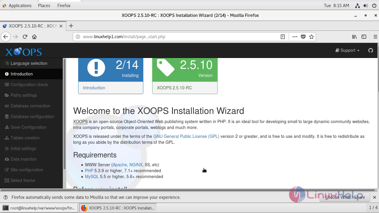Select Firefox window in bottom taskbar
The image size is (379, 213).
click(118, 208)
